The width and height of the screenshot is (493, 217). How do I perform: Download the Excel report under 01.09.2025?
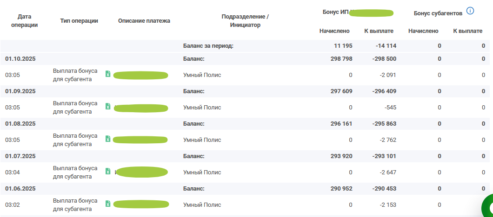click(108, 107)
